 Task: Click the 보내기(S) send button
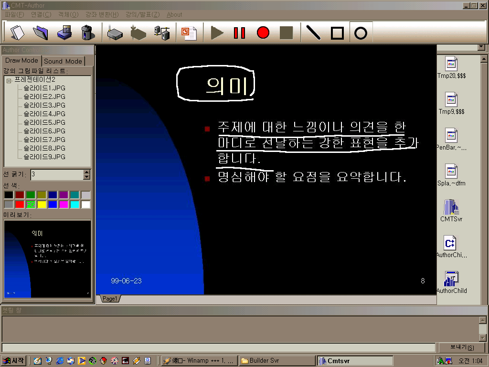[462, 347]
